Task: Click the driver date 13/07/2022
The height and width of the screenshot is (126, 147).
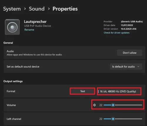Action: click(x=127, y=25)
